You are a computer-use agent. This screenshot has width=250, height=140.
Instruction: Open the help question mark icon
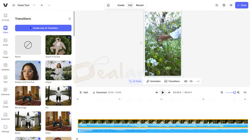[x=224, y=5]
